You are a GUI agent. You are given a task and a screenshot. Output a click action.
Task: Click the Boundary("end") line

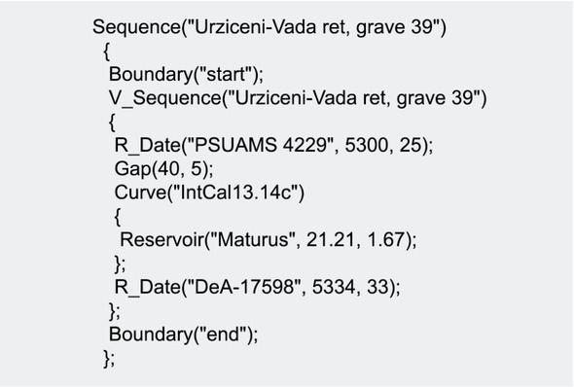click(x=184, y=334)
